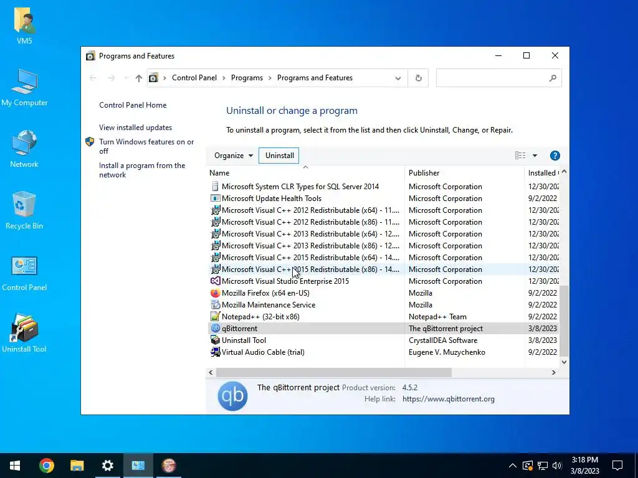Open View installed updates link
638x478 pixels.
click(135, 128)
